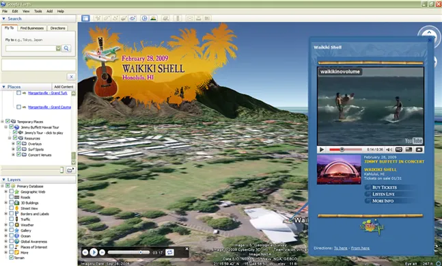Play the tour with the play button
Image resolution: width=442 pixels, height=266 pixels.
coord(94,252)
